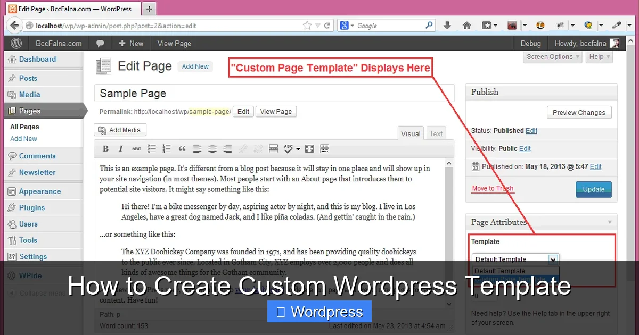639x335 pixels.
Task: Insert an unordered list
Action: pyautogui.click(x=151, y=148)
